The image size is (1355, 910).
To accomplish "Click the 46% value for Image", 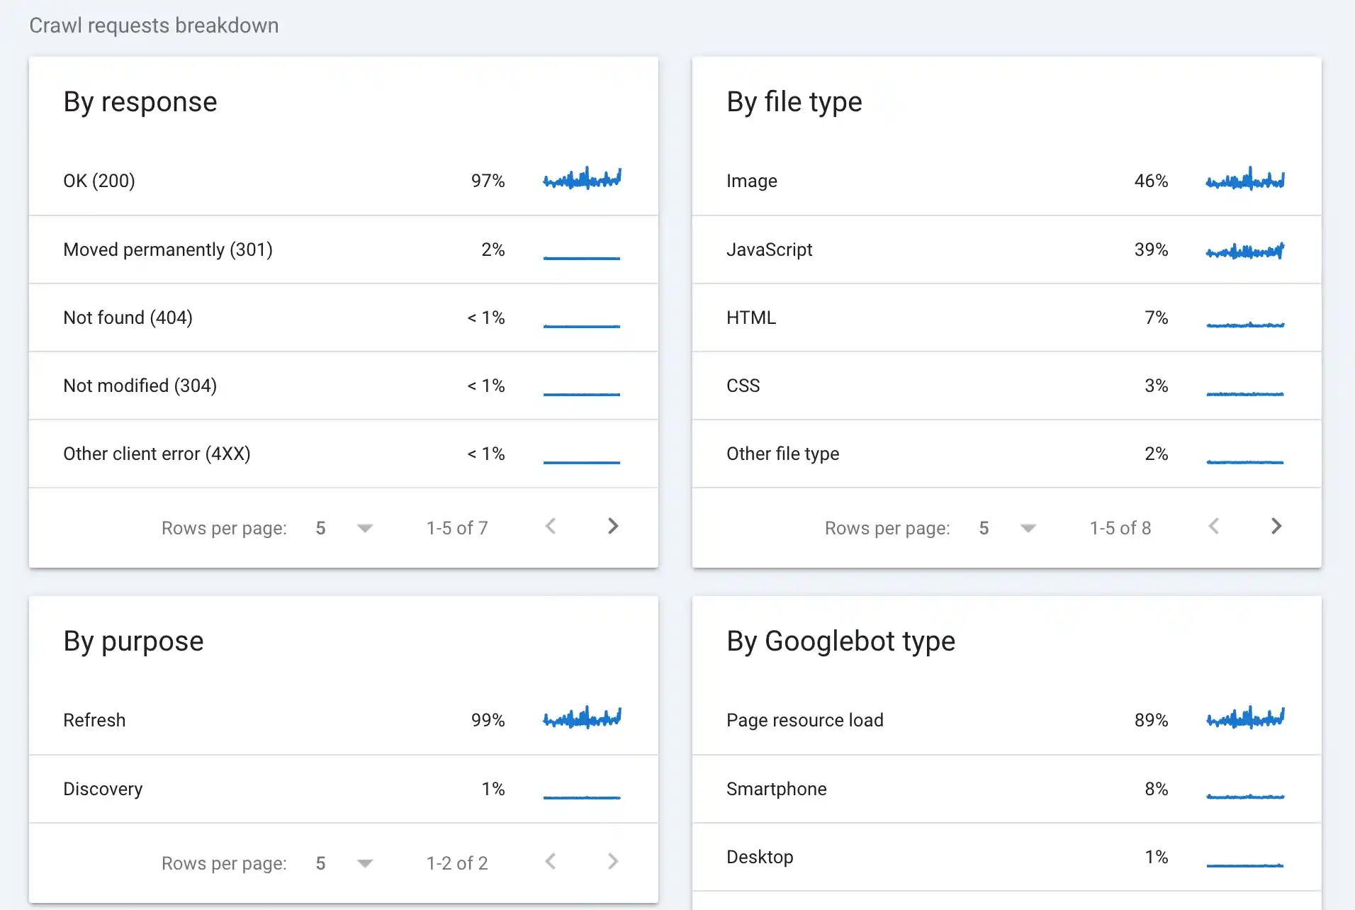I will pyautogui.click(x=1152, y=181).
